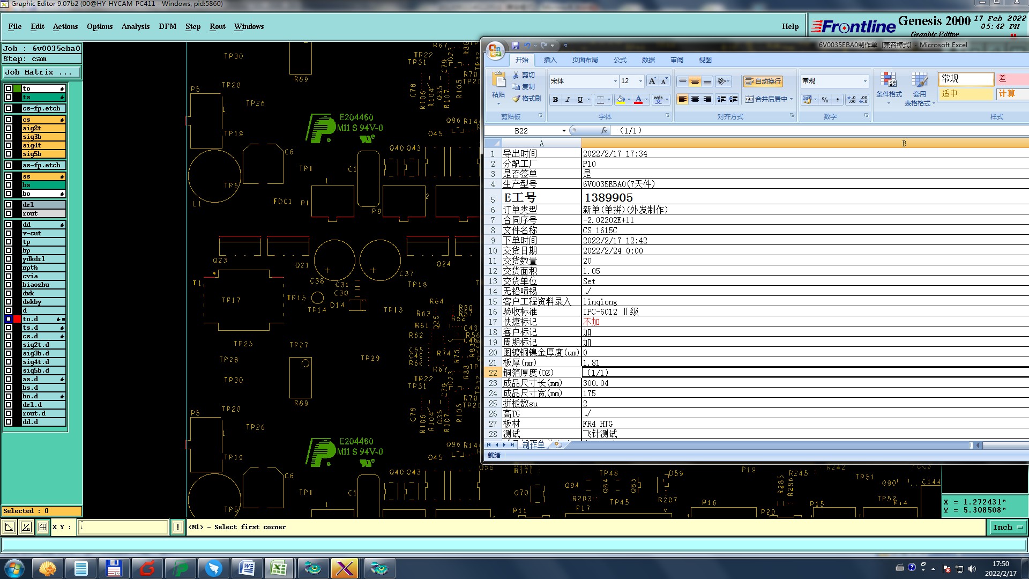Screen dimensions: 1029x579
Task: Click the Excel save icon
Action: 516,46
